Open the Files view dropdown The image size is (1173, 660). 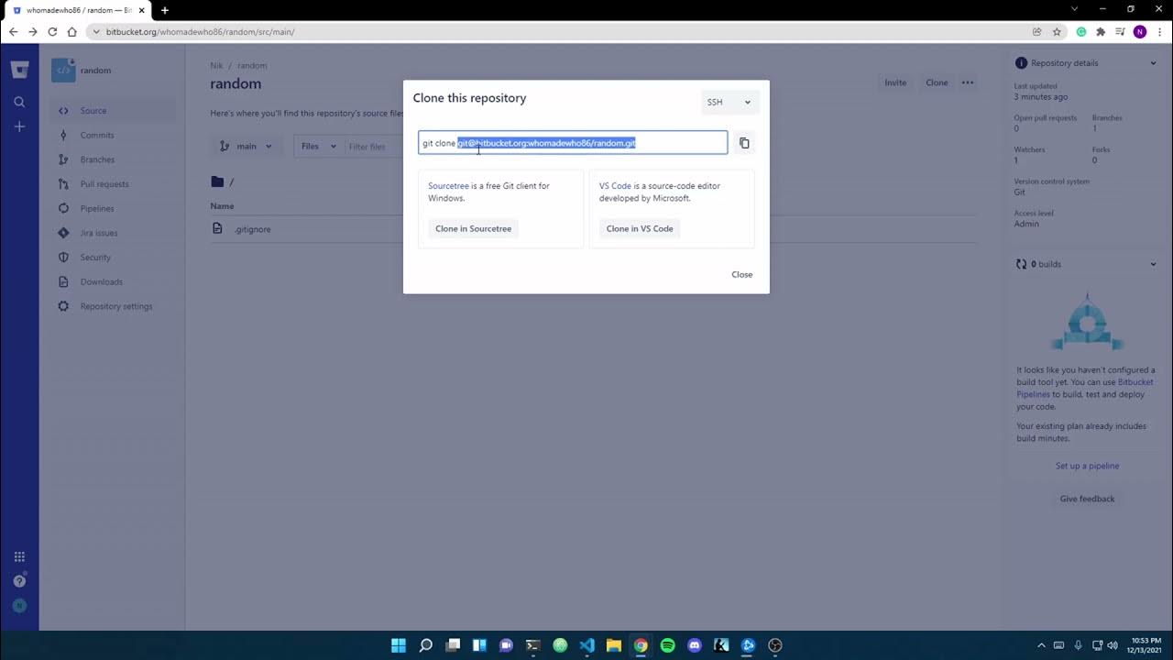[x=319, y=146]
